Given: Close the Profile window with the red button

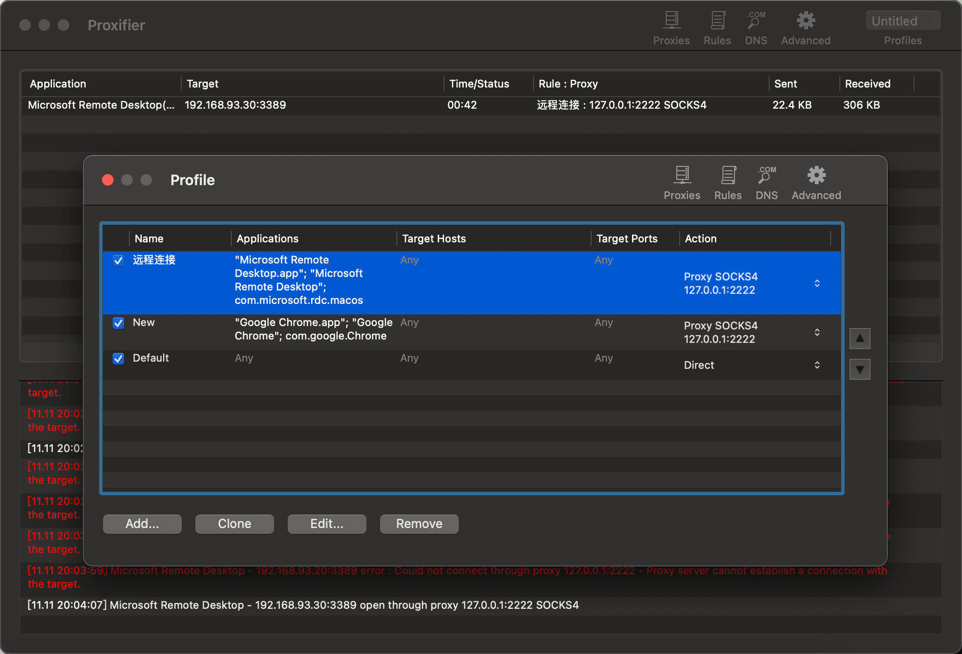Looking at the screenshot, I should (108, 180).
